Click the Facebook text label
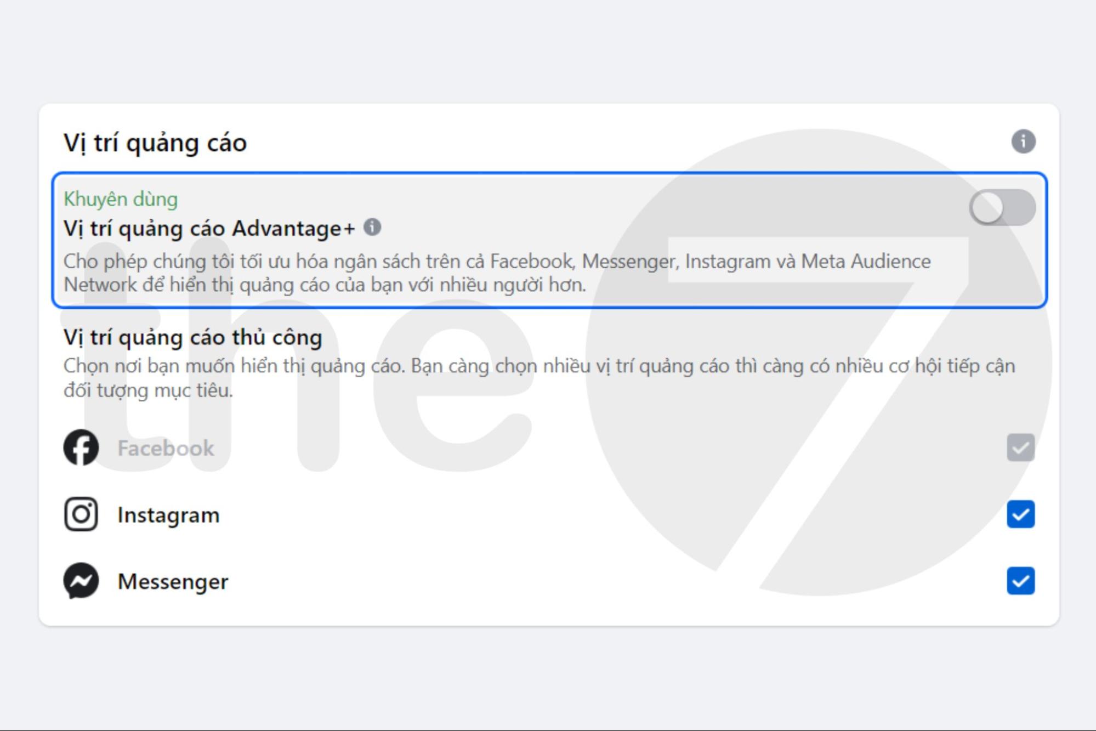This screenshot has width=1096, height=731. tap(166, 448)
